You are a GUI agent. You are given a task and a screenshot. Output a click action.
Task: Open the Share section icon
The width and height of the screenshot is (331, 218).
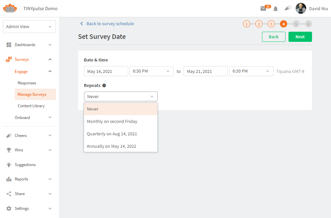pos(9,193)
